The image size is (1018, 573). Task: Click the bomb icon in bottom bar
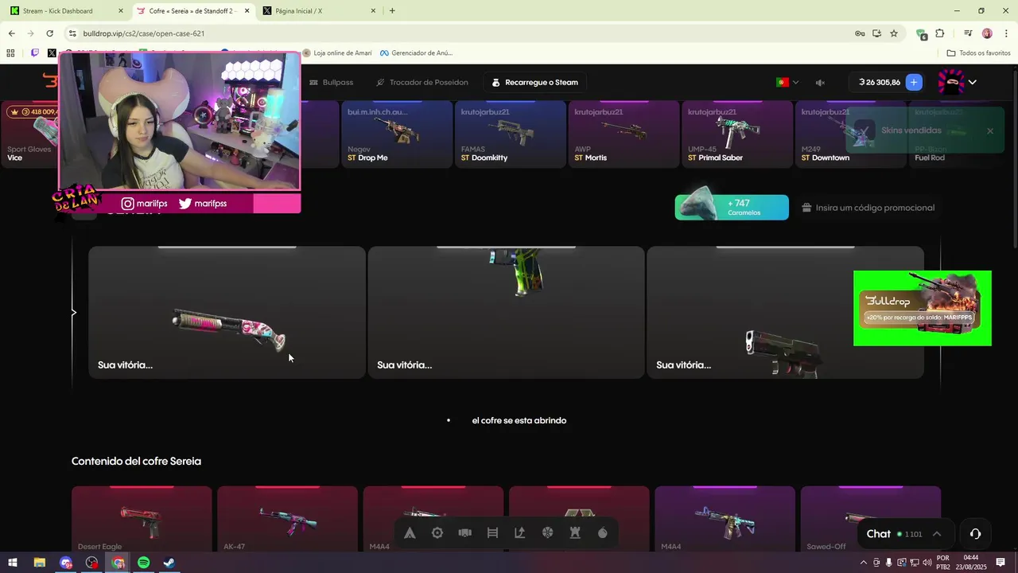point(603,533)
